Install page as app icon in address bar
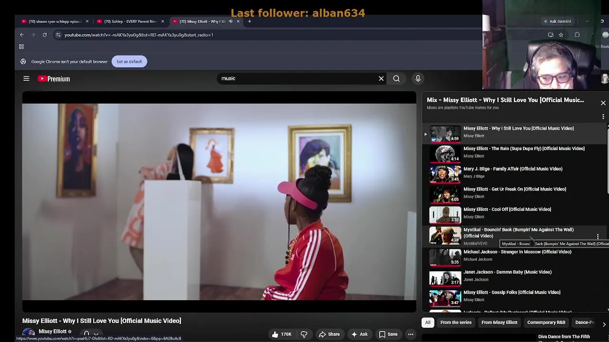Screen dimensions: 609x342 (x=550, y=35)
